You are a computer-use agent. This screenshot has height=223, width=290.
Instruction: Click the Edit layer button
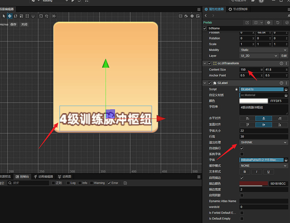point(284,56)
